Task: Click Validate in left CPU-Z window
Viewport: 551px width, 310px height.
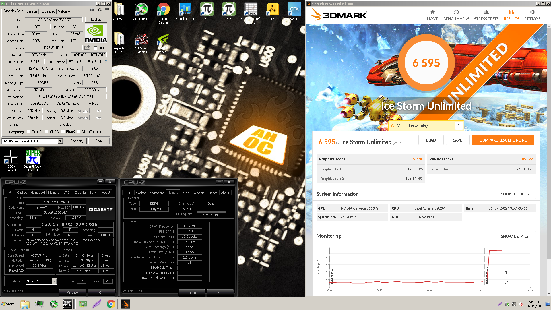Action: click(72, 292)
